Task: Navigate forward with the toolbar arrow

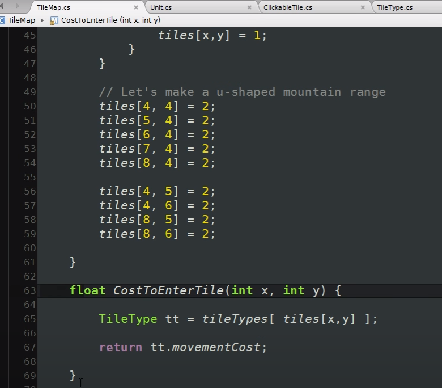Action: coord(17,6)
